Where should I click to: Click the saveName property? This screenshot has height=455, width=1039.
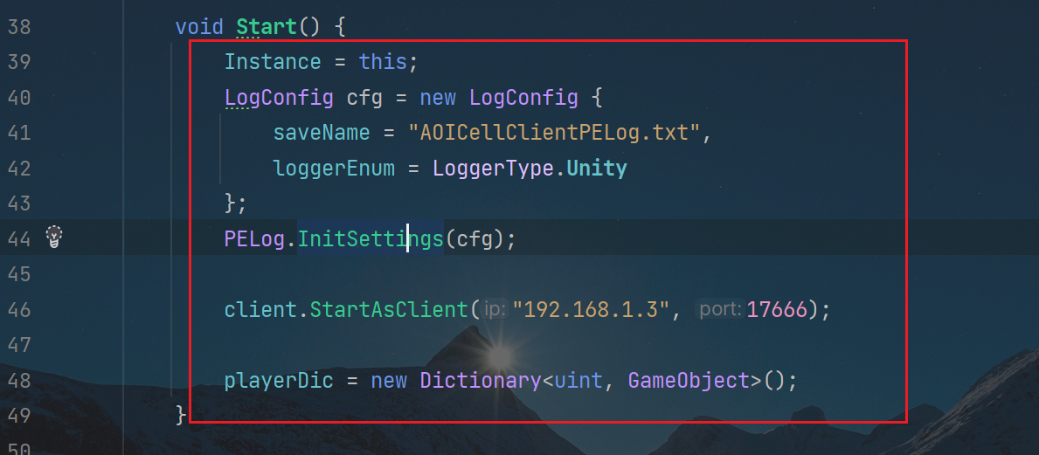click(x=322, y=133)
